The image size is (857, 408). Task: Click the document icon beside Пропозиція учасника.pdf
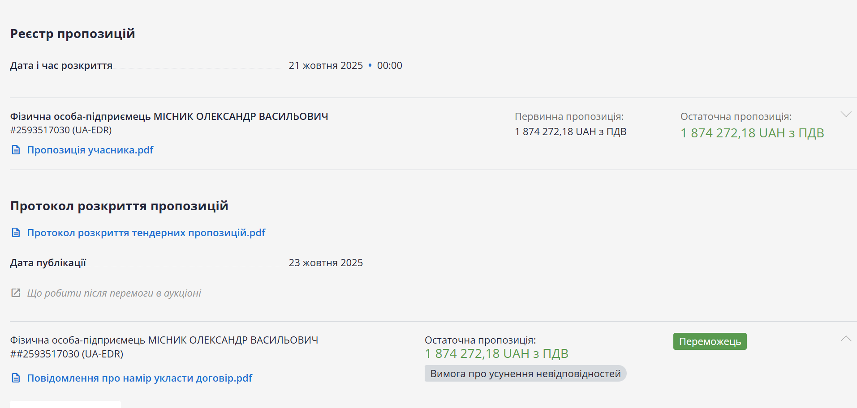(x=16, y=150)
